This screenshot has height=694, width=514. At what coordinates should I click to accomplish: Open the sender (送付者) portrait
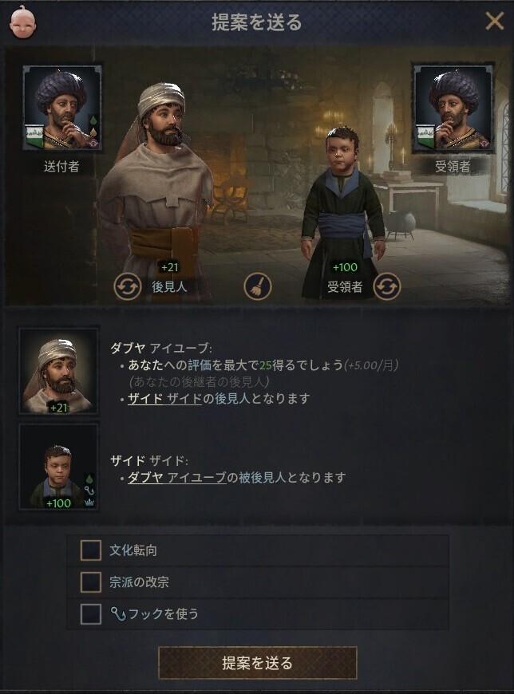coord(62,108)
